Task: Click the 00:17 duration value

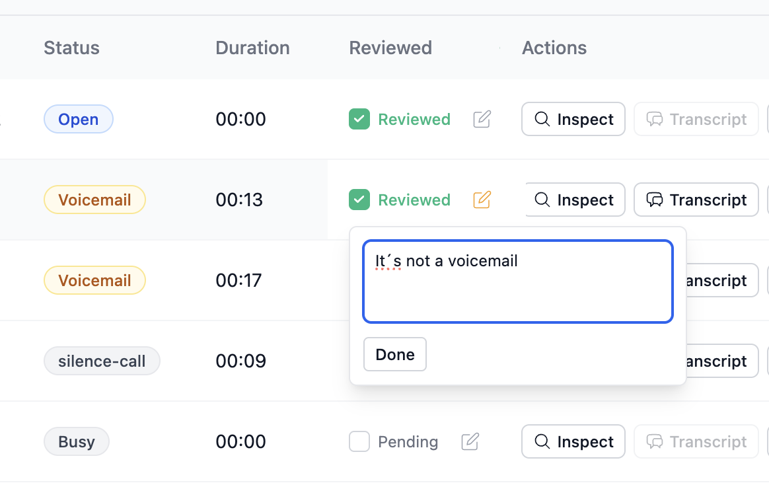Action: pyautogui.click(x=239, y=281)
